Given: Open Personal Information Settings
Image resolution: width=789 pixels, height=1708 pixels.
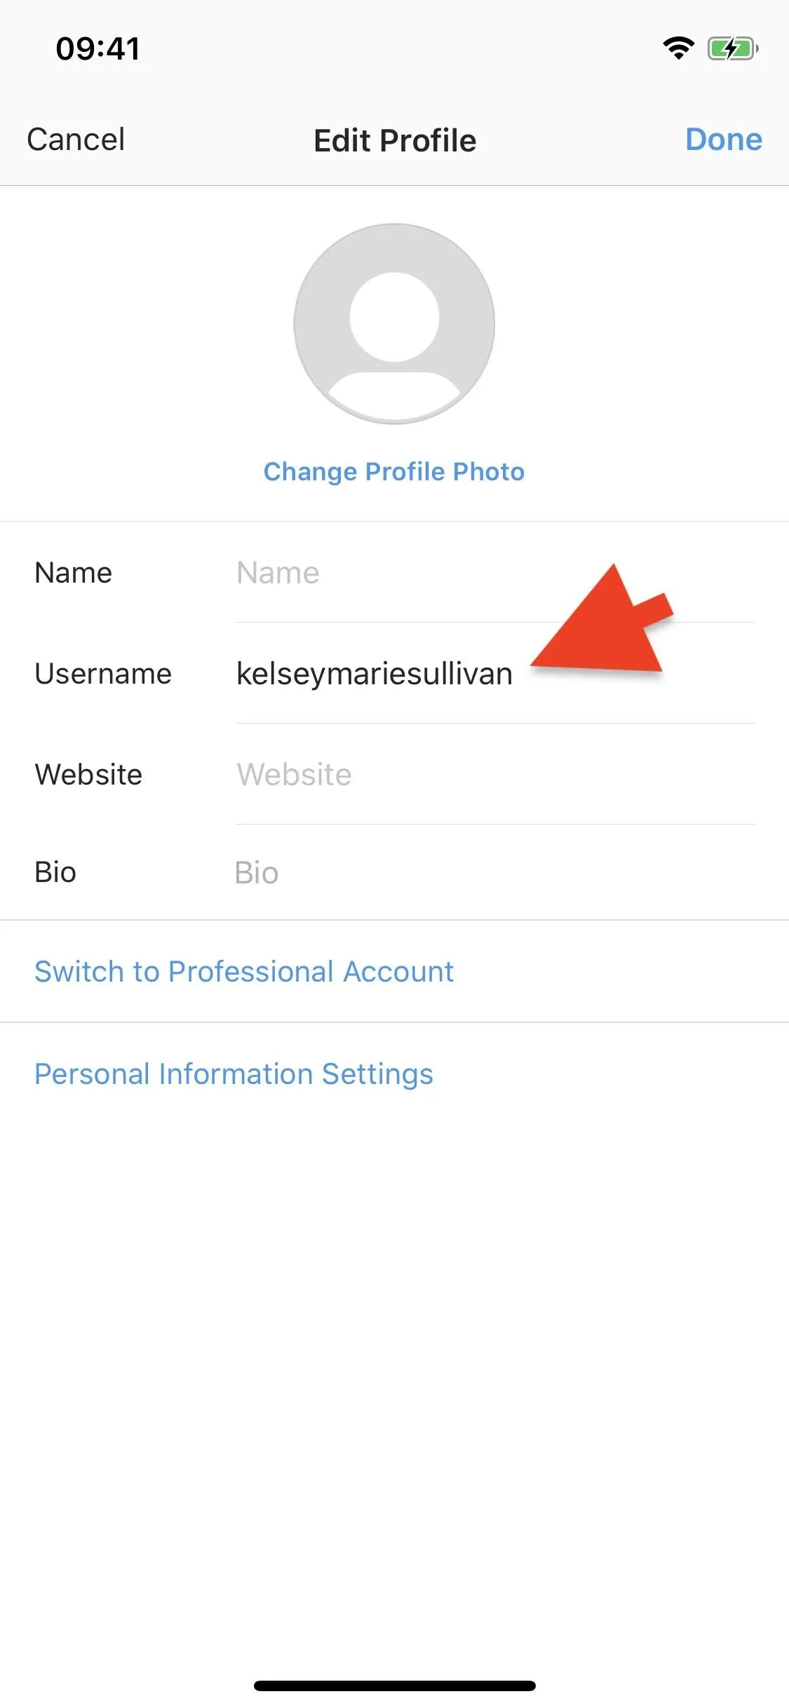Looking at the screenshot, I should coord(234,1075).
